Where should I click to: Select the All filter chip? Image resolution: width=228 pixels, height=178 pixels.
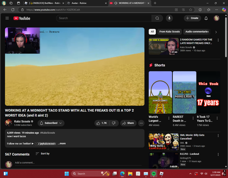[152, 31]
